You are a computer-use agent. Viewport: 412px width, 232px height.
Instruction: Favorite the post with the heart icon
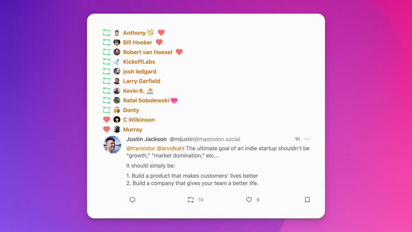249,200
